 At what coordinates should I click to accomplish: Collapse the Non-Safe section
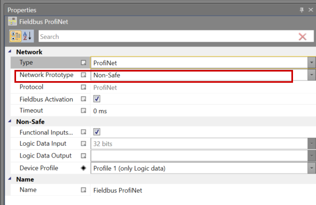[x=10, y=121]
